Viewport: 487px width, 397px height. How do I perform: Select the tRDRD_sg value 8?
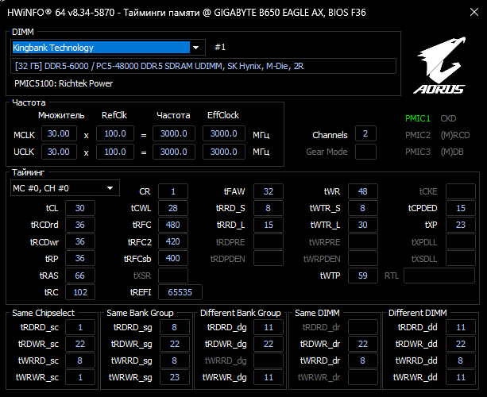[175, 327]
